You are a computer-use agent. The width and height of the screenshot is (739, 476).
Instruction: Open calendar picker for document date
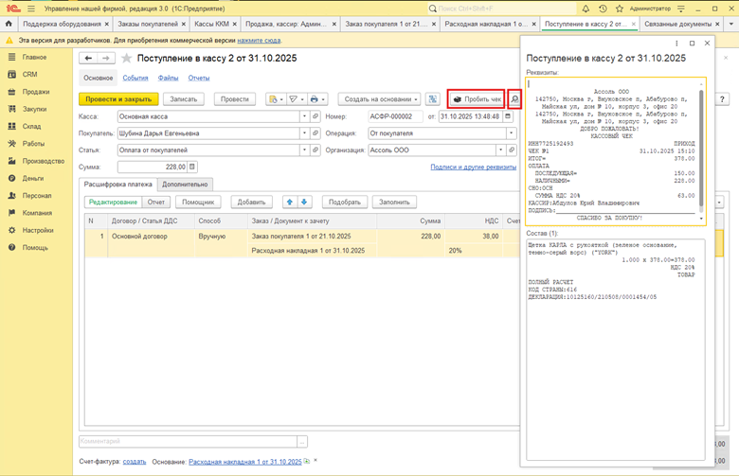coord(508,117)
